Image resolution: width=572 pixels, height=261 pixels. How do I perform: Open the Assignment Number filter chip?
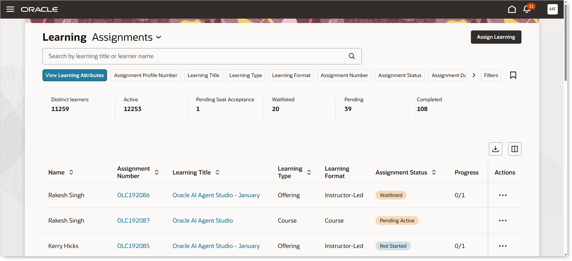344,75
